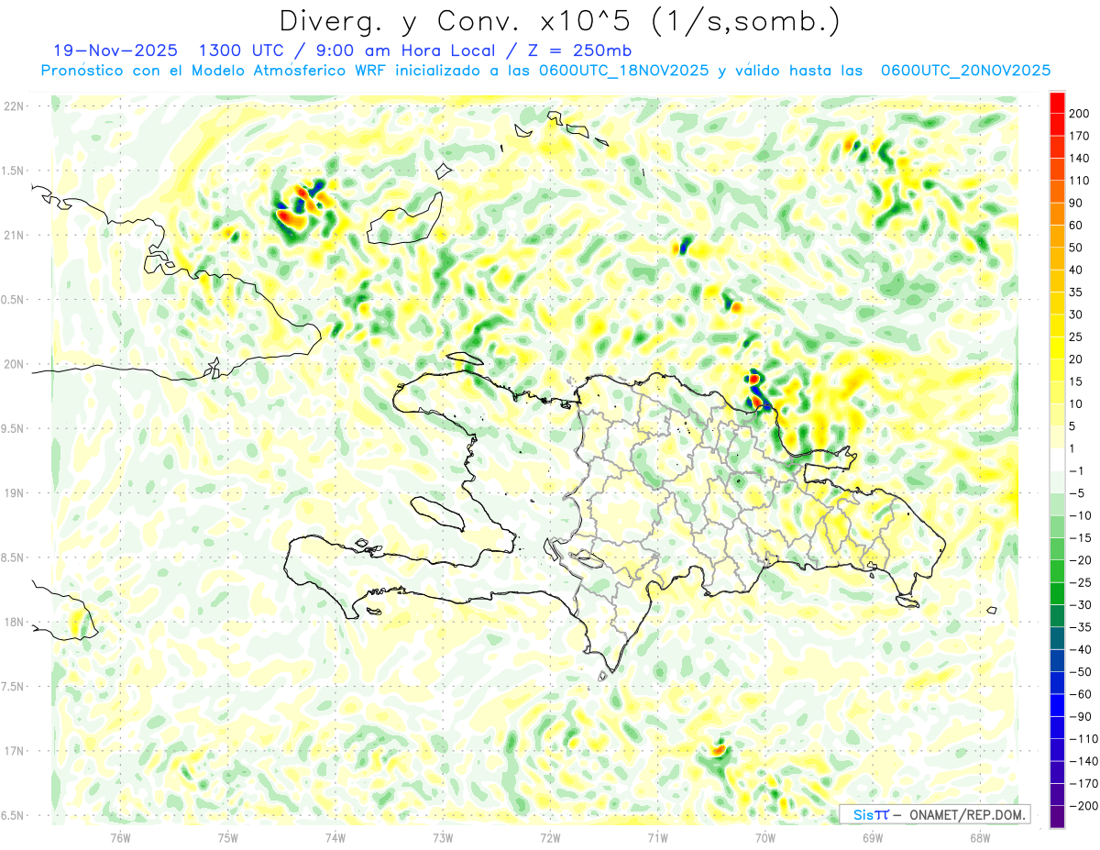Click the 72W longitude label
Image resolution: width=1100 pixels, height=850 pixels.
pyautogui.click(x=550, y=838)
